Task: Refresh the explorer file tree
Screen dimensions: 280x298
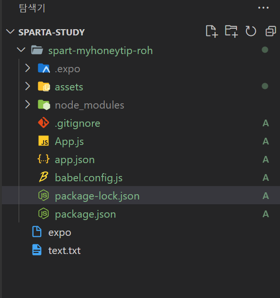Action: 251,31
